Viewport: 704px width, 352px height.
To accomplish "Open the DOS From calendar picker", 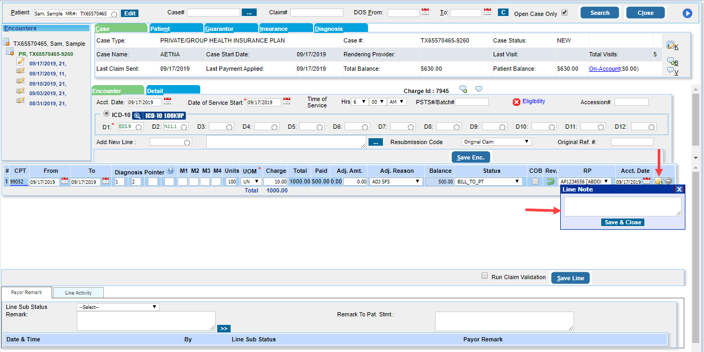I will 425,12.
